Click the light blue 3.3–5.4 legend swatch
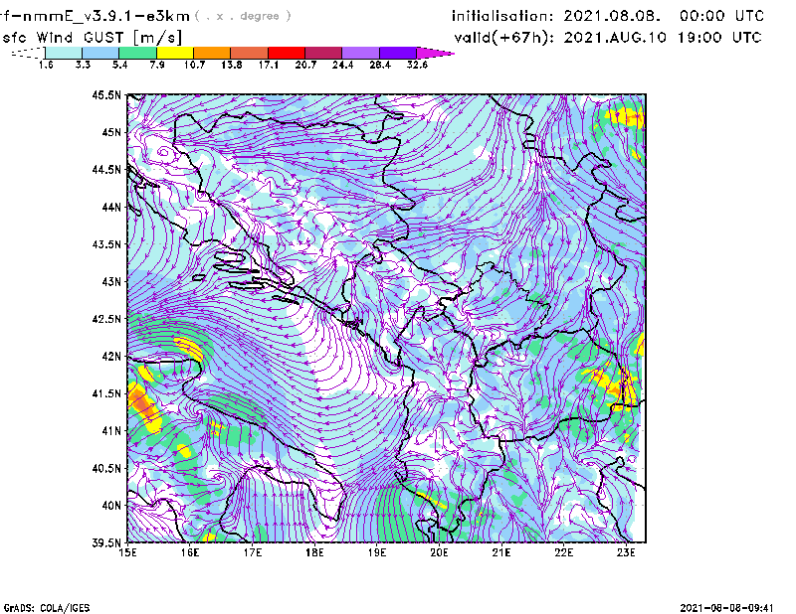 tap(100, 53)
